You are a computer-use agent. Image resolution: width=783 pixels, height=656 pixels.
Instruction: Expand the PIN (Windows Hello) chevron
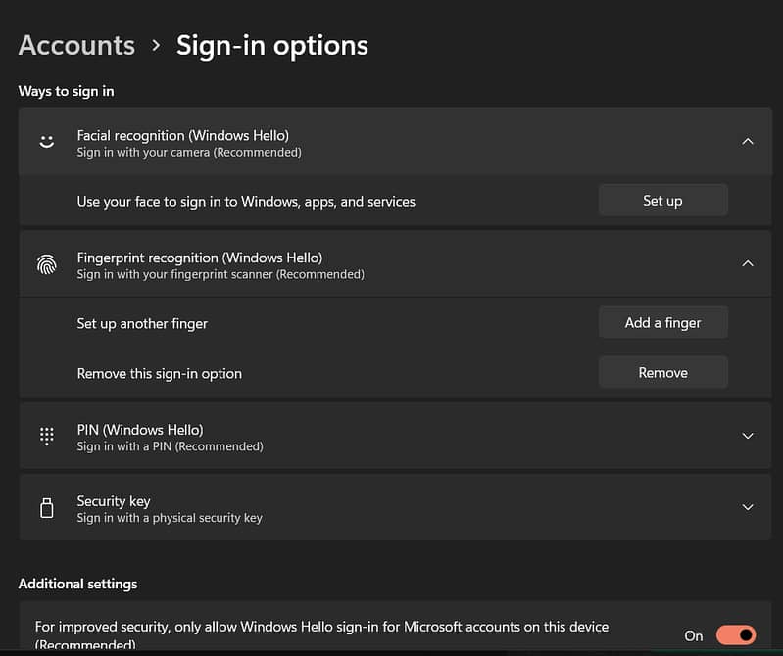pyautogui.click(x=747, y=436)
